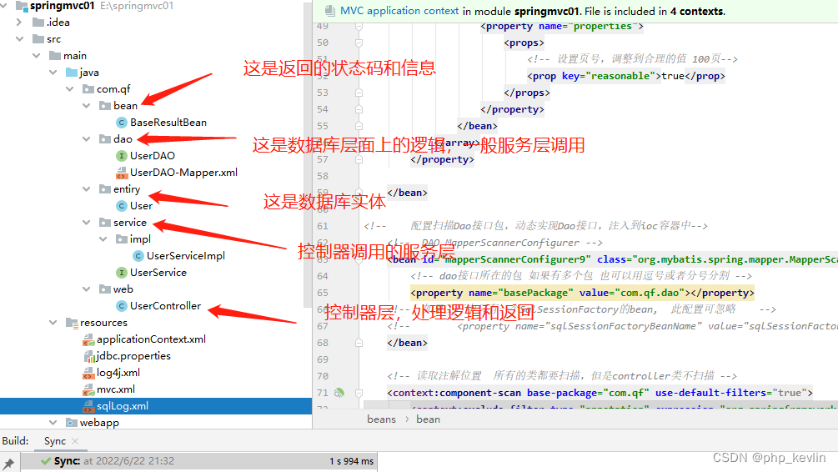Click the bean package folder icon
The width and height of the screenshot is (838, 472).
[x=105, y=106]
